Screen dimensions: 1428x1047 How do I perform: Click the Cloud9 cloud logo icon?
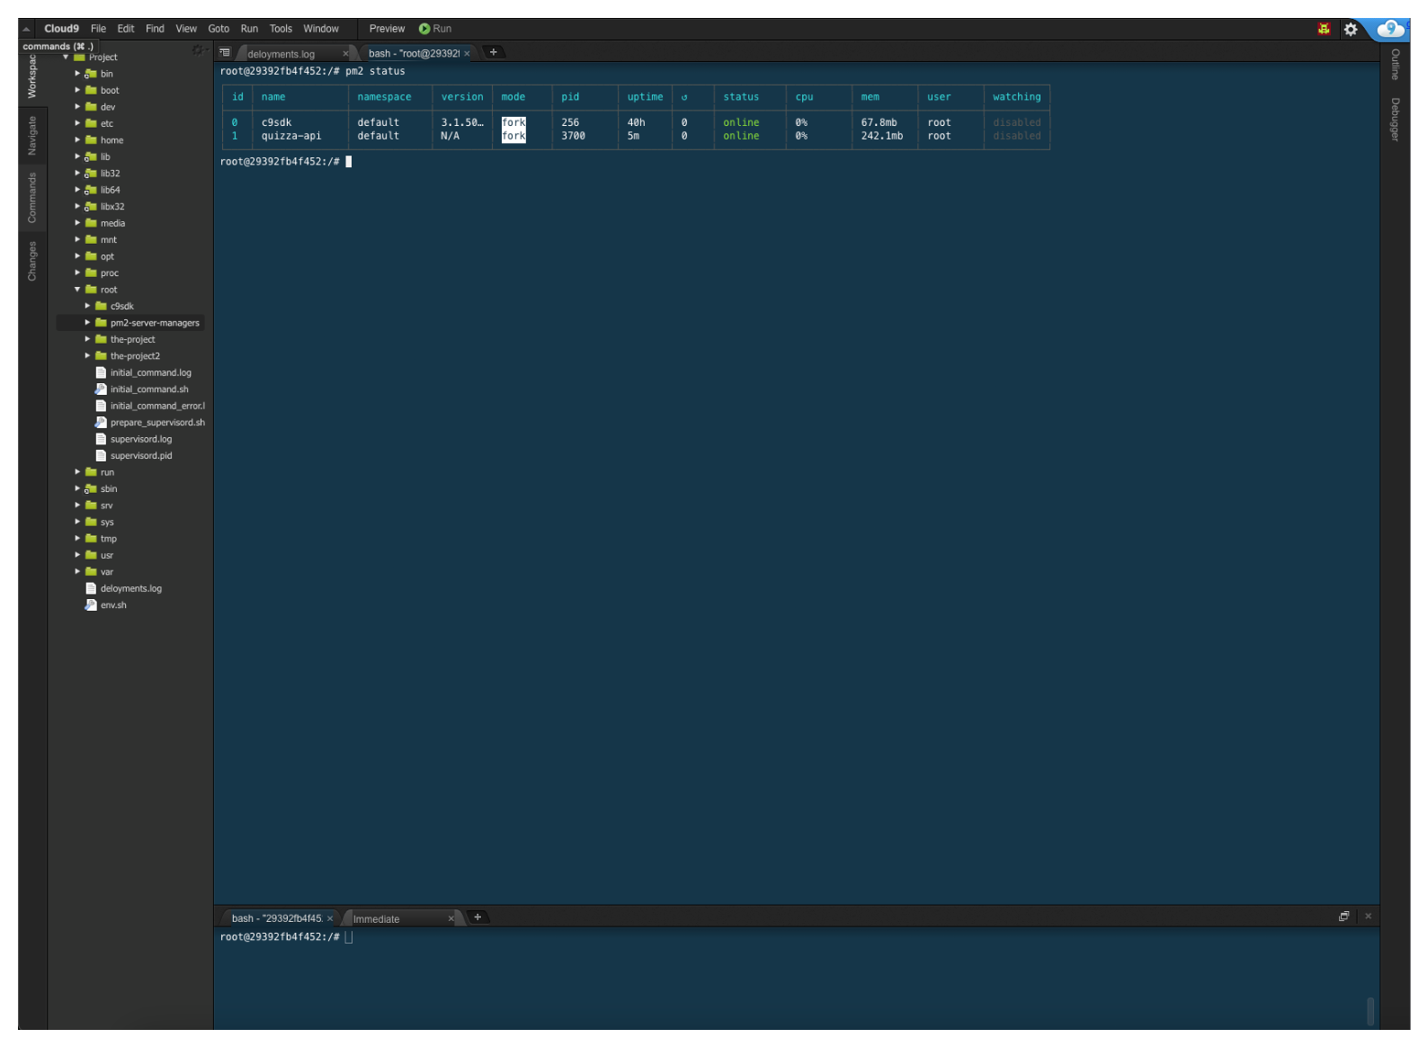(1389, 29)
